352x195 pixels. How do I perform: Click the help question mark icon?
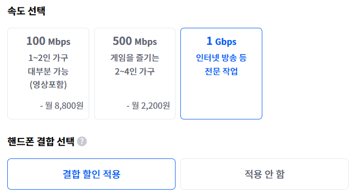(x=82, y=141)
